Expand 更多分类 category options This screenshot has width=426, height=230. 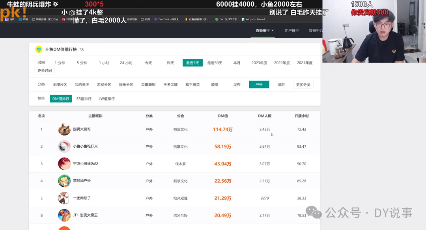click(303, 85)
